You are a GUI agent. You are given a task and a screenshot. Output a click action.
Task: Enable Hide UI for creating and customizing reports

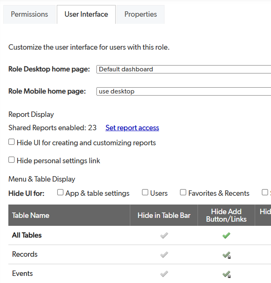[x=12, y=142]
